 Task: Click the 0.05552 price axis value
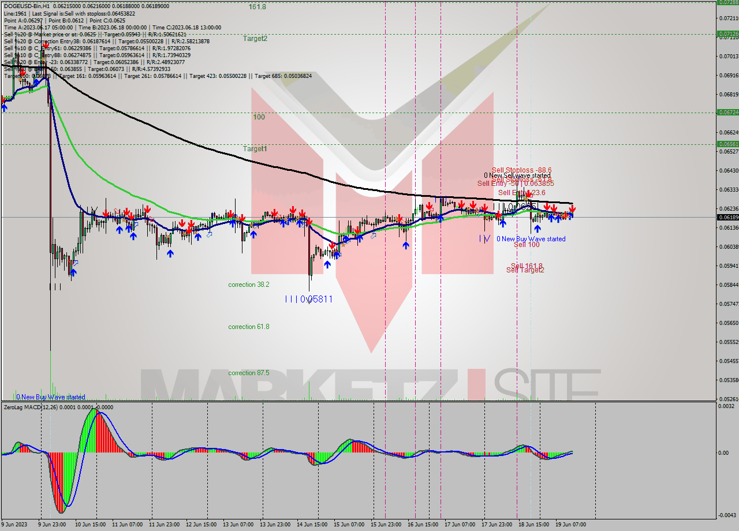728,342
